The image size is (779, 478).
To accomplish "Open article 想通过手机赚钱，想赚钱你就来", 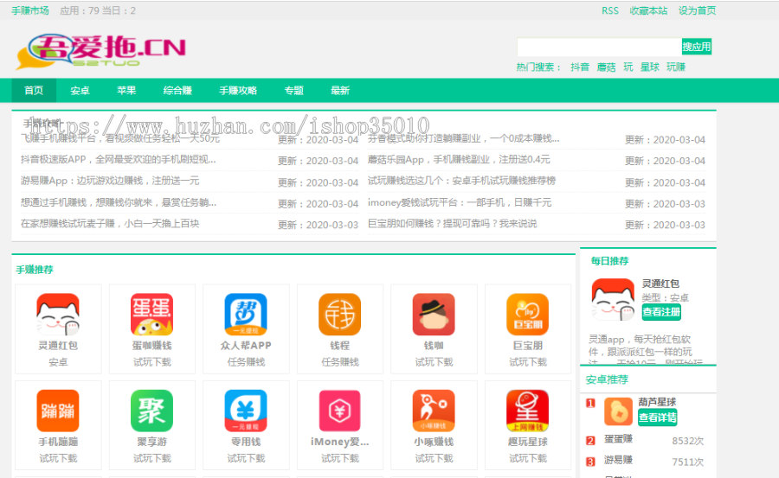I will pyautogui.click(x=119, y=202).
